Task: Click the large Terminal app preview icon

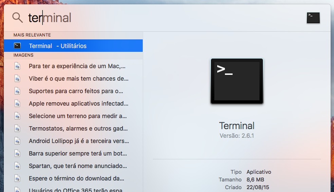Action: coord(237,81)
